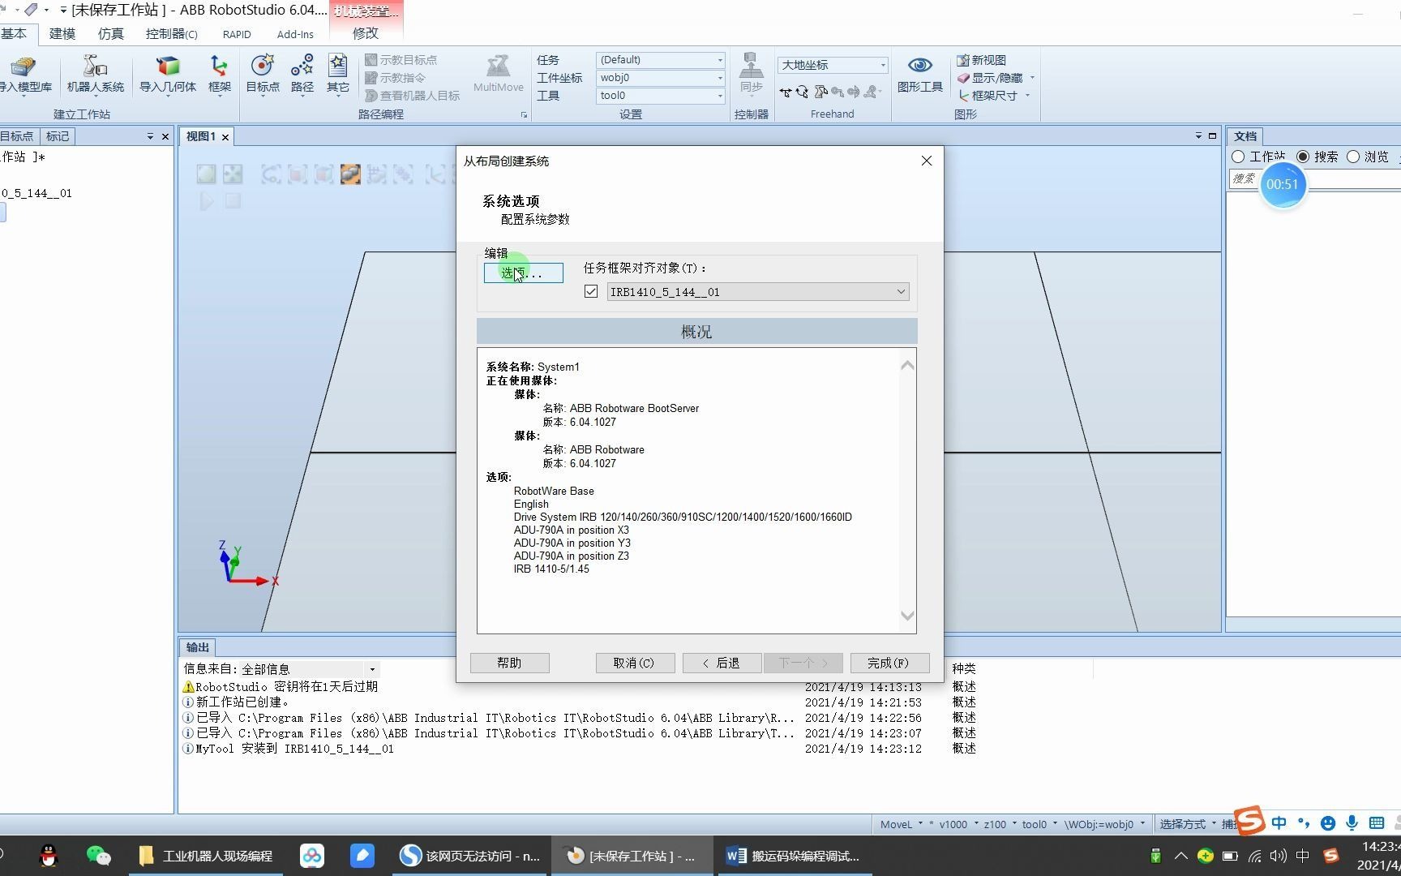This screenshot has width=1401, height=876.
Task: Switch to the Modify (修改) ribbon tab
Action: [366, 33]
